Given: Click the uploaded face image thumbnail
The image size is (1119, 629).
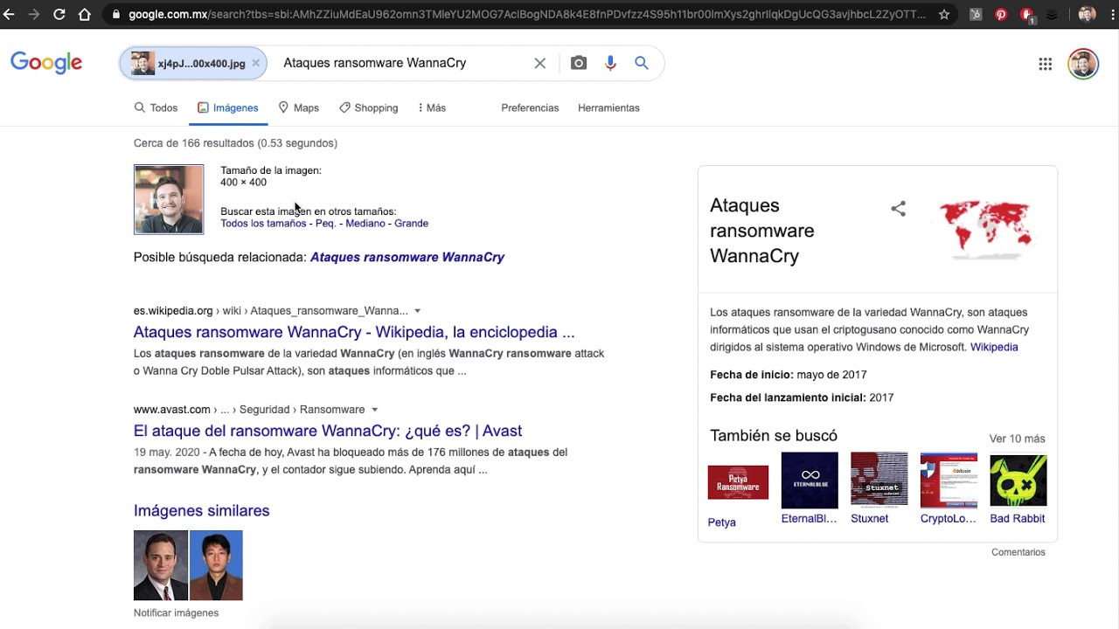Looking at the screenshot, I should pos(169,199).
